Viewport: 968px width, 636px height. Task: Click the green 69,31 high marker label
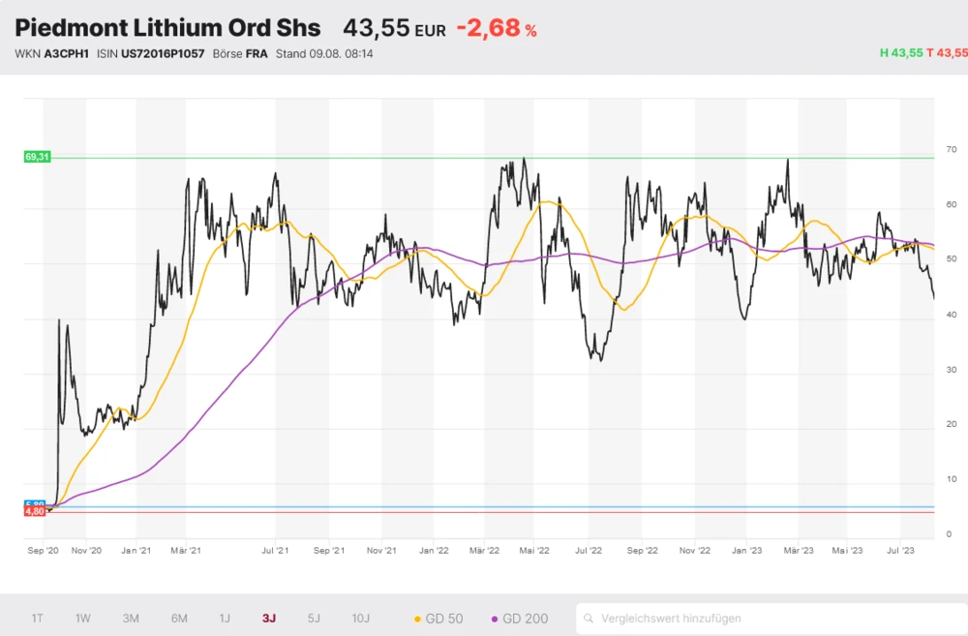click(37, 157)
